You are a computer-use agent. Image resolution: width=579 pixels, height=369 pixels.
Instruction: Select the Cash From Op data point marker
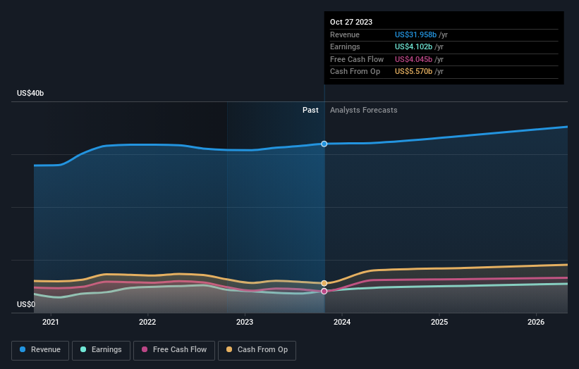tap(324, 283)
